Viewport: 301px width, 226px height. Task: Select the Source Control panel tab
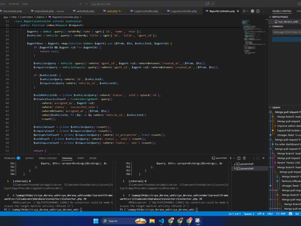coord(282,11)
